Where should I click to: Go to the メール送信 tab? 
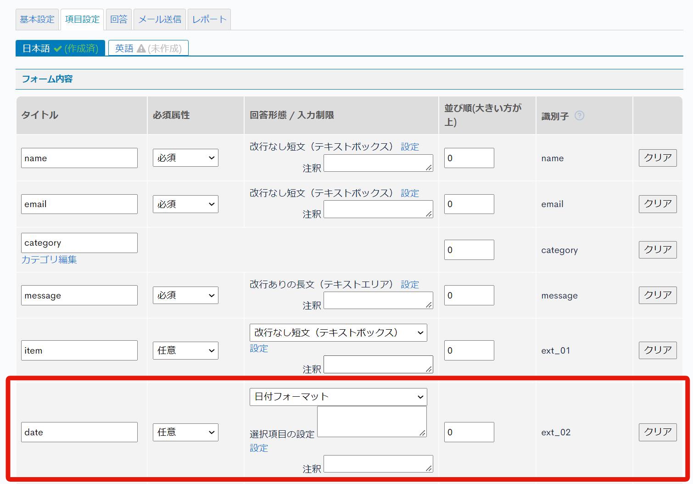coord(160,19)
